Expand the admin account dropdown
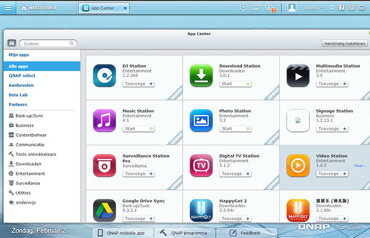Image resolution: width=370 pixels, height=238 pixels. (x=313, y=8)
